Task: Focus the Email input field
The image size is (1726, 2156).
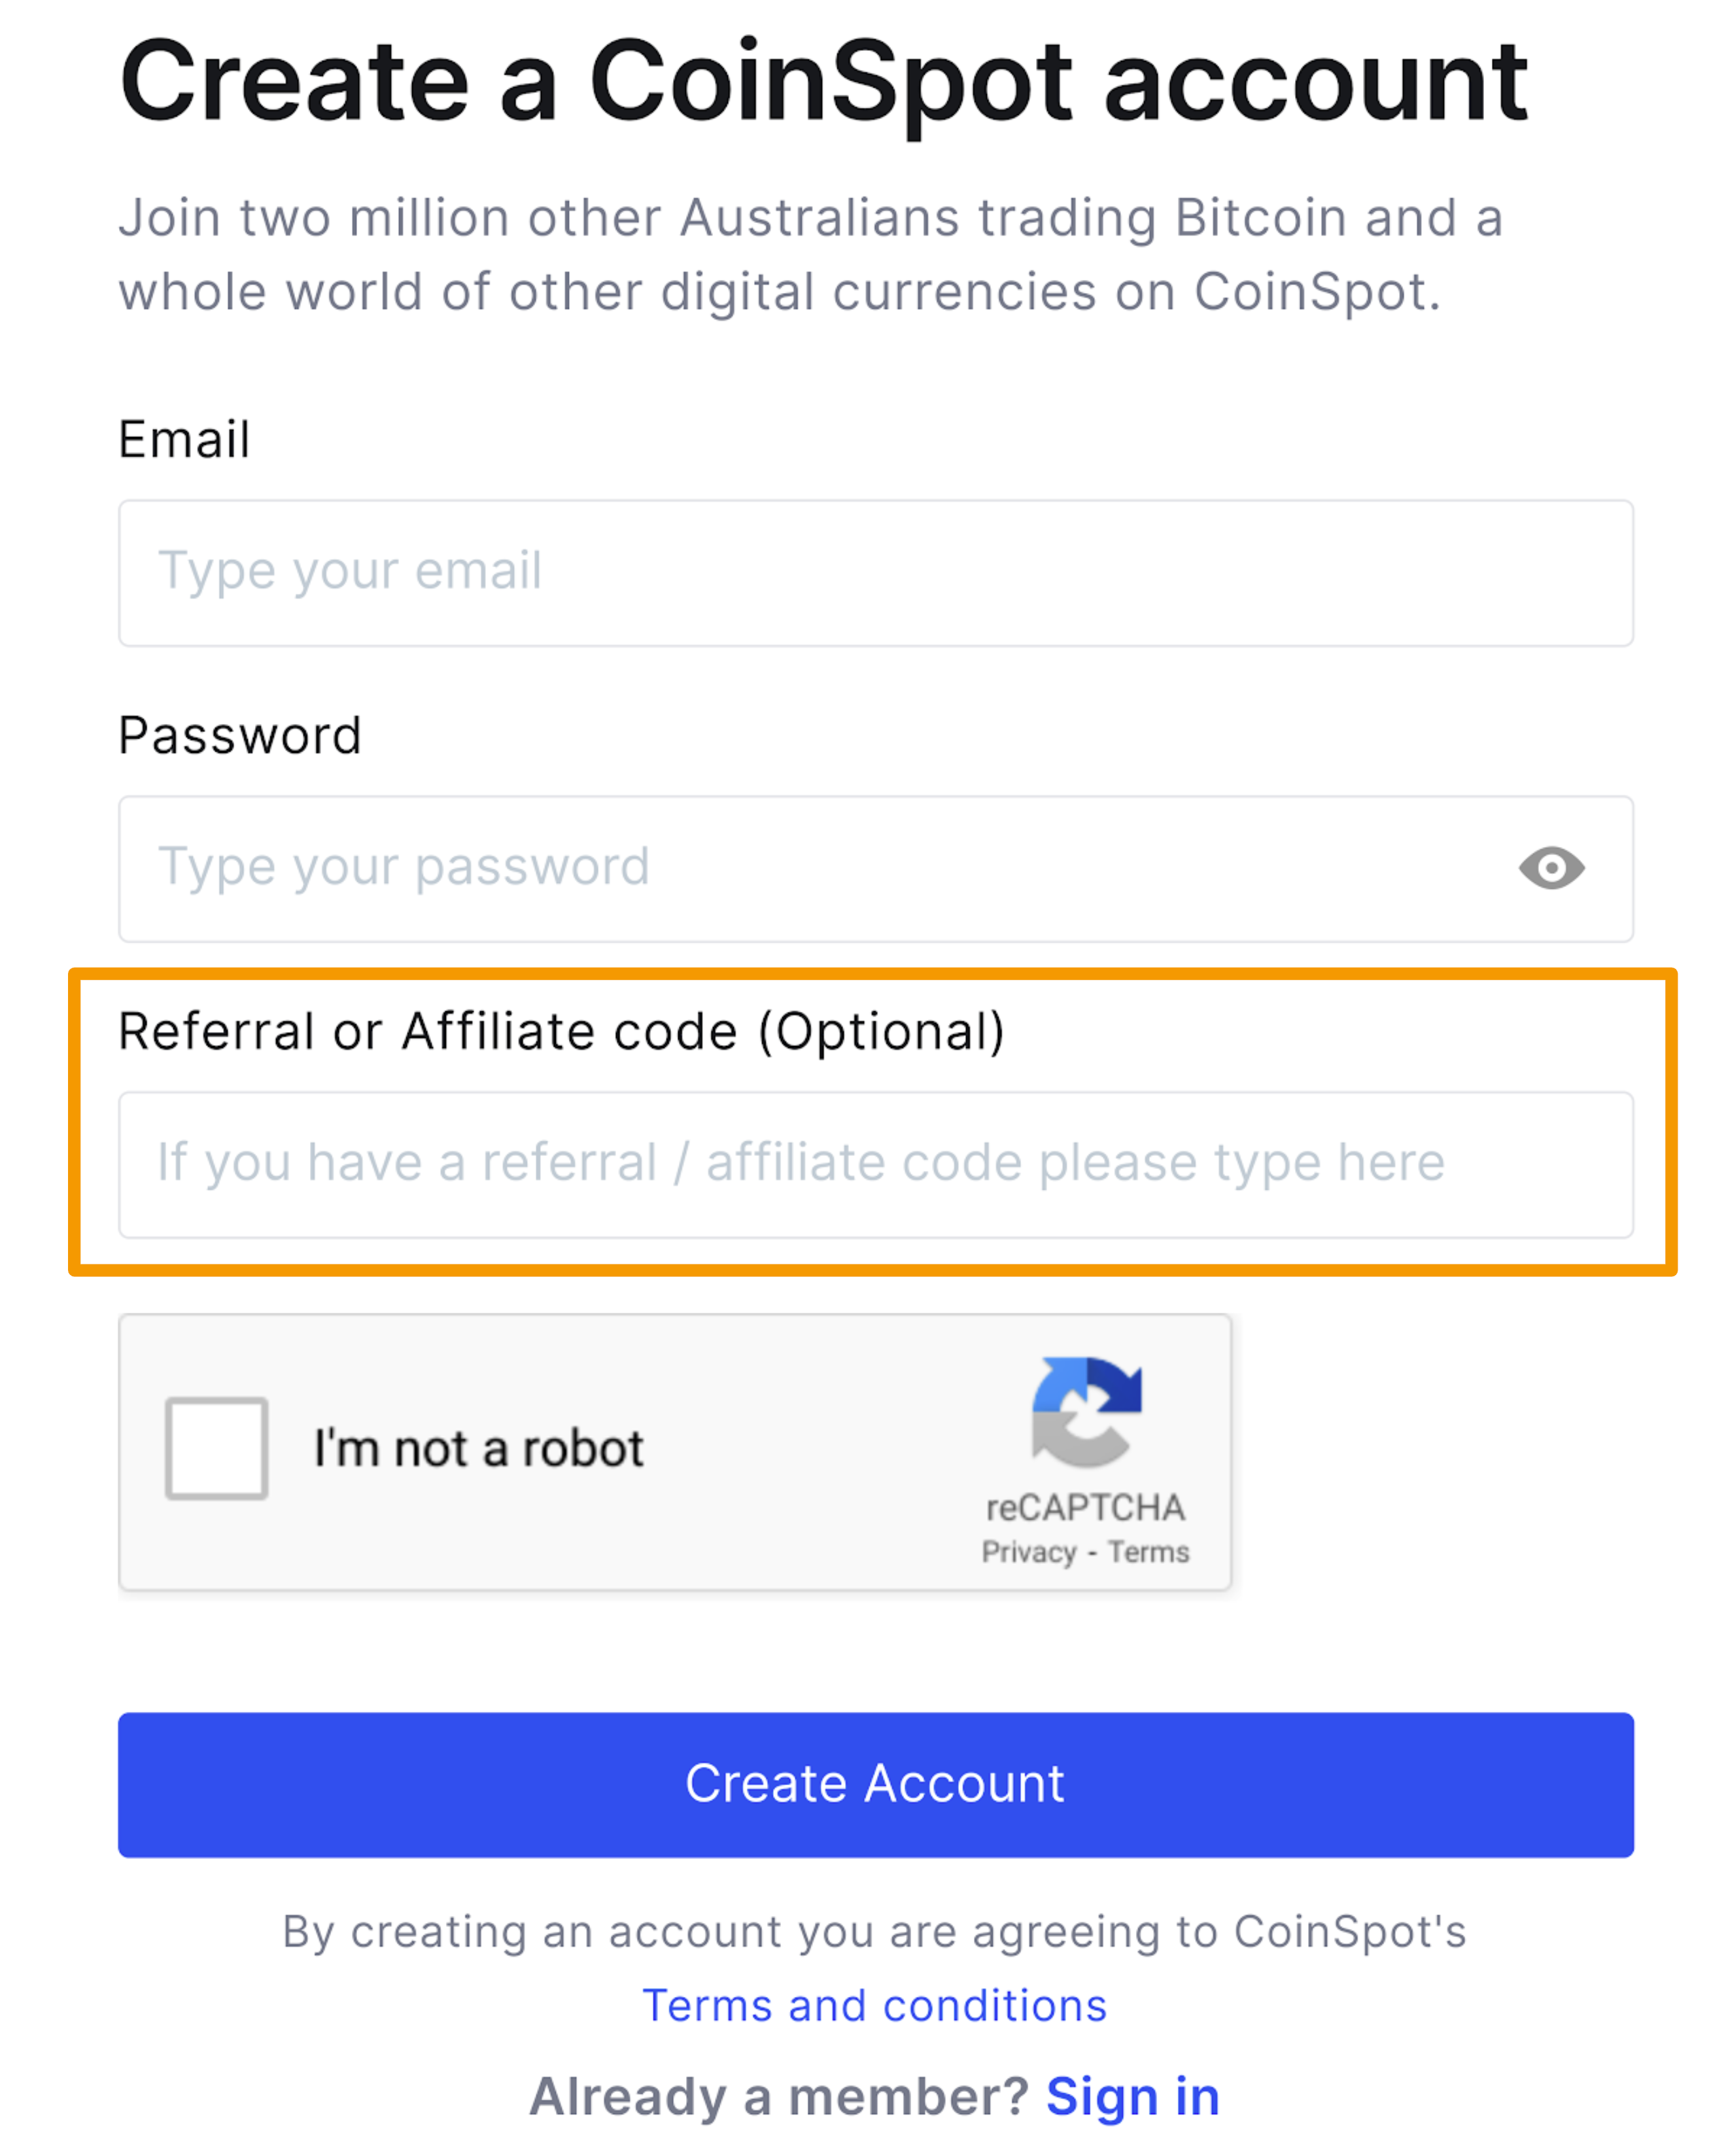Action: [875, 573]
